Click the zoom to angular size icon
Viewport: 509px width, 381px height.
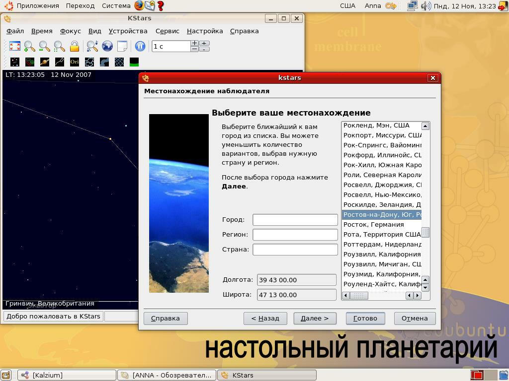tap(60, 46)
